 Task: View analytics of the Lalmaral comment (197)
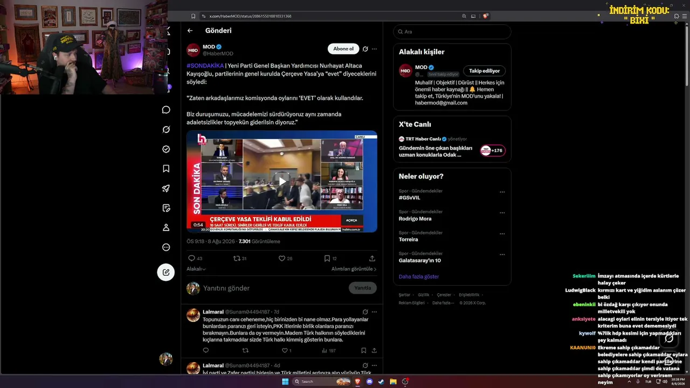[328, 350]
